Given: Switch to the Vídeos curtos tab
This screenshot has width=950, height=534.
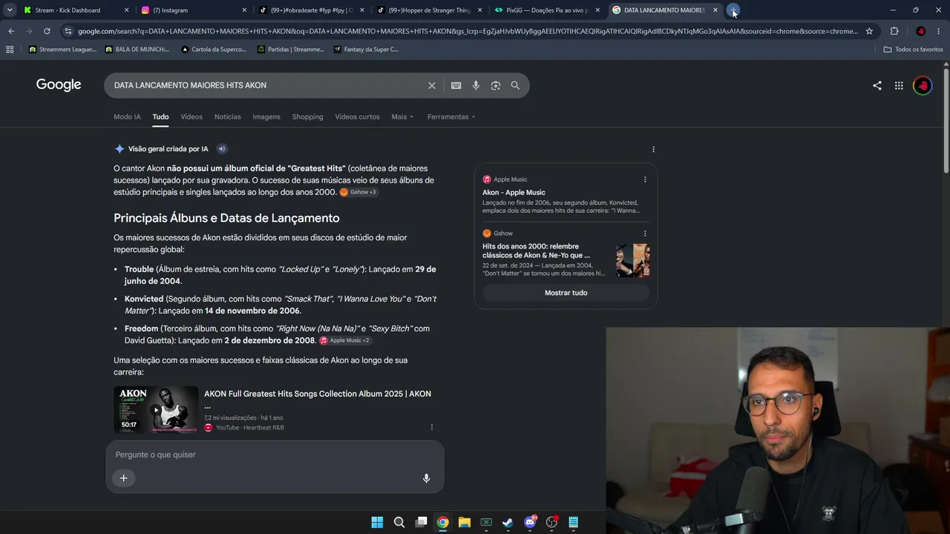Looking at the screenshot, I should click(357, 116).
